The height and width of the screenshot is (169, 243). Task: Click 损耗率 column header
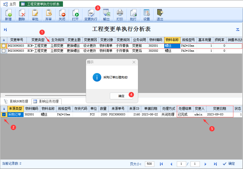pyautogui.click(x=220, y=40)
